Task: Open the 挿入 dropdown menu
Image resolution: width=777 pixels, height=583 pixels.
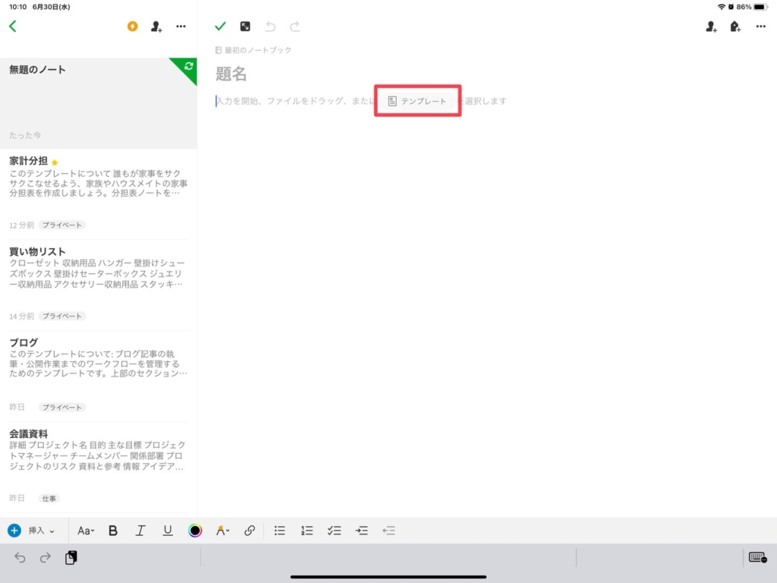Action: (41, 531)
